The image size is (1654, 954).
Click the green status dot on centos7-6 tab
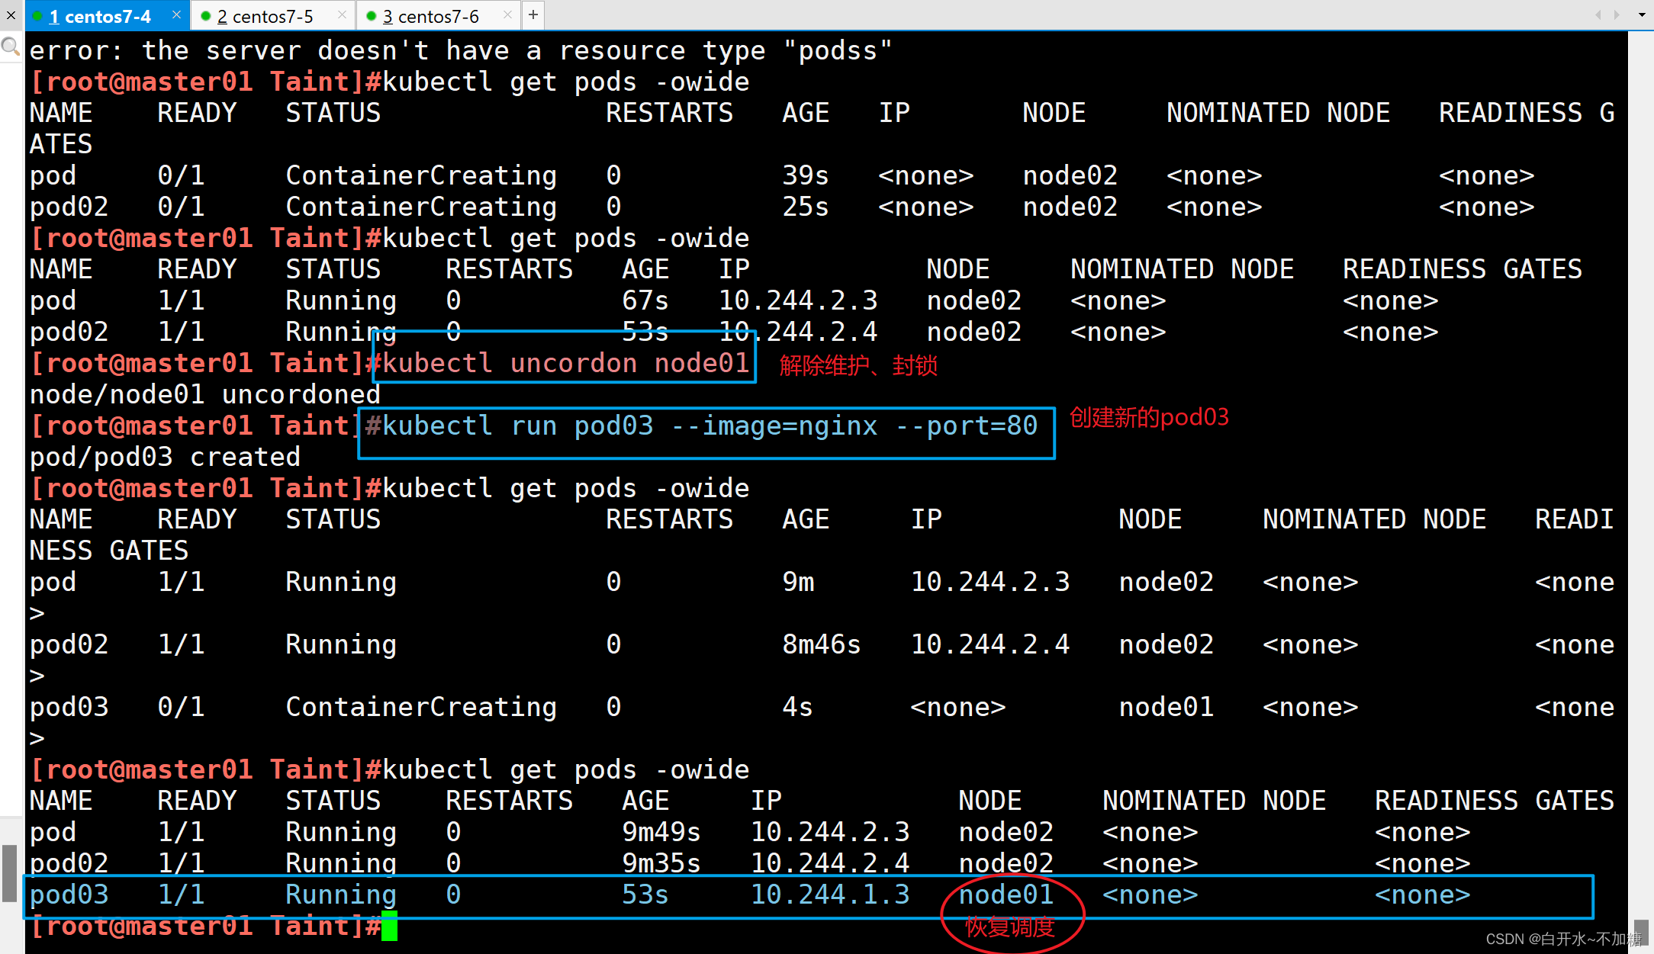372,16
